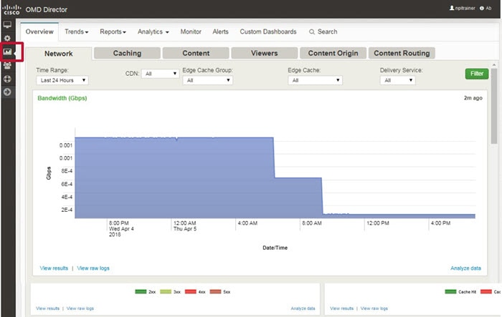The height and width of the screenshot is (317, 502).
Task: Click the Cisco logo
Action: (11, 9)
